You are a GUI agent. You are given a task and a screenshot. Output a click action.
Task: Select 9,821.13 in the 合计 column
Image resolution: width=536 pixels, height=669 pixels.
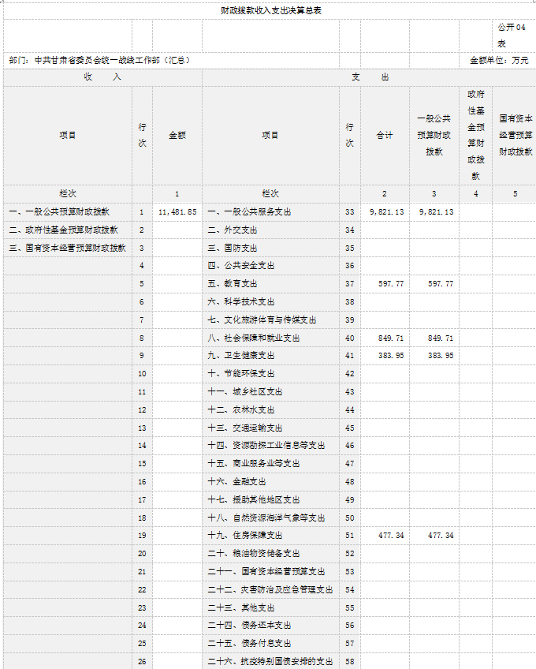(x=387, y=211)
